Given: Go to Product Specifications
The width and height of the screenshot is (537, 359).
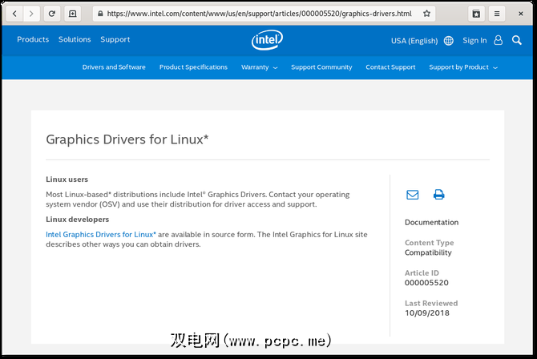Looking at the screenshot, I should click(x=193, y=67).
